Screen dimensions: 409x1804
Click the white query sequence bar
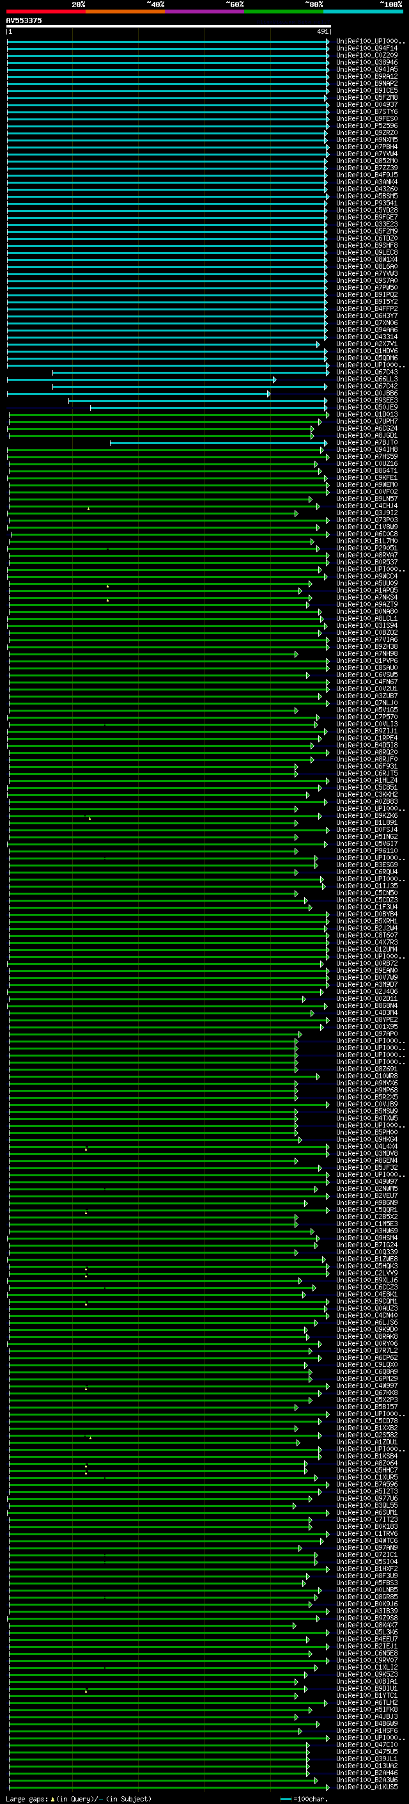pyautogui.click(x=169, y=27)
